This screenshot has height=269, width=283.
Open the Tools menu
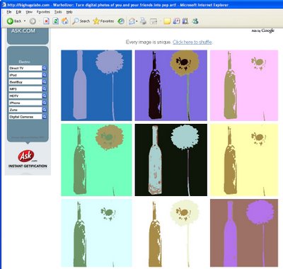pos(58,12)
